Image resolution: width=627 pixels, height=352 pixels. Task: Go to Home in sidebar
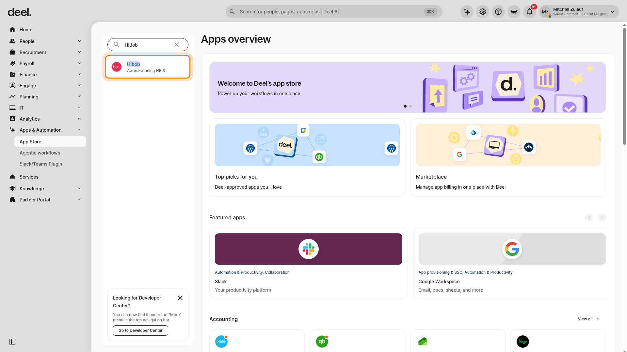click(x=26, y=30)
